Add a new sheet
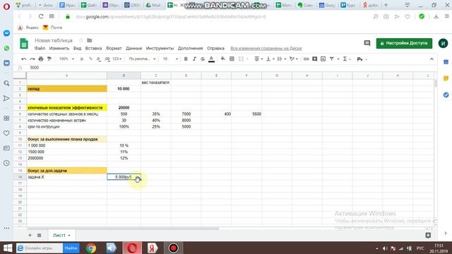Image resolution: width=452 pixels, height=254 pixels. (x=30, y=235)
